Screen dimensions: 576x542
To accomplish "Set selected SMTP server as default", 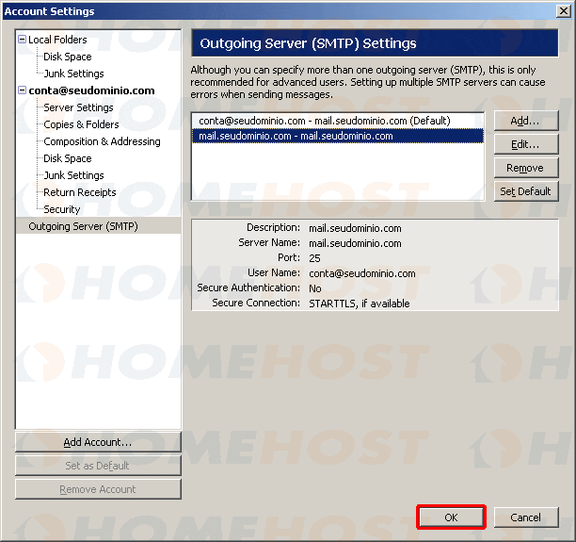I will pyautogui.click(x=526, y=191).
